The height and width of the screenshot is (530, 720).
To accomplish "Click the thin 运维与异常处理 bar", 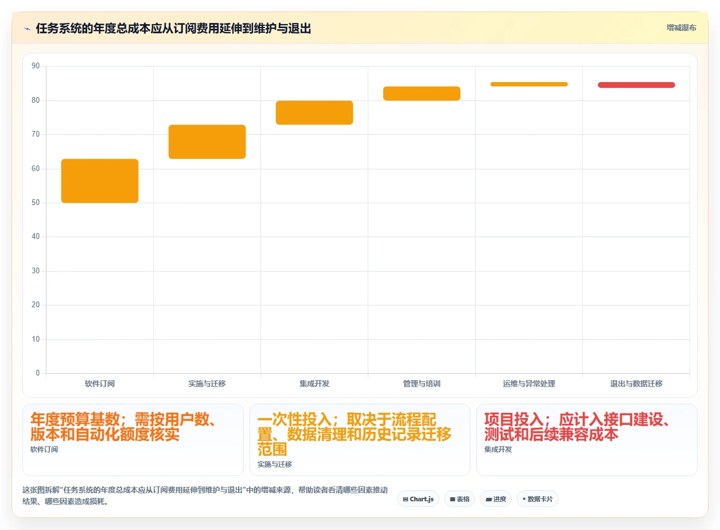I will pyautogui.click(x=529, y=84).
